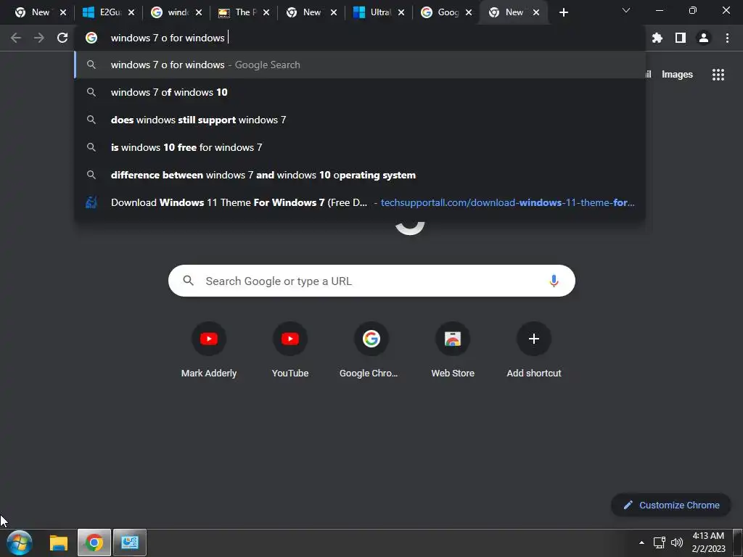Open the network tray icon
The height and width of the screenshot is (557, 743).
[659, 542]
